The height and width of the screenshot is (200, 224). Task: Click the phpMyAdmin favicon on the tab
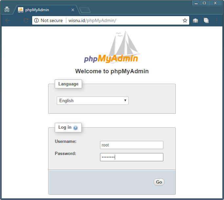pos(21,10)
